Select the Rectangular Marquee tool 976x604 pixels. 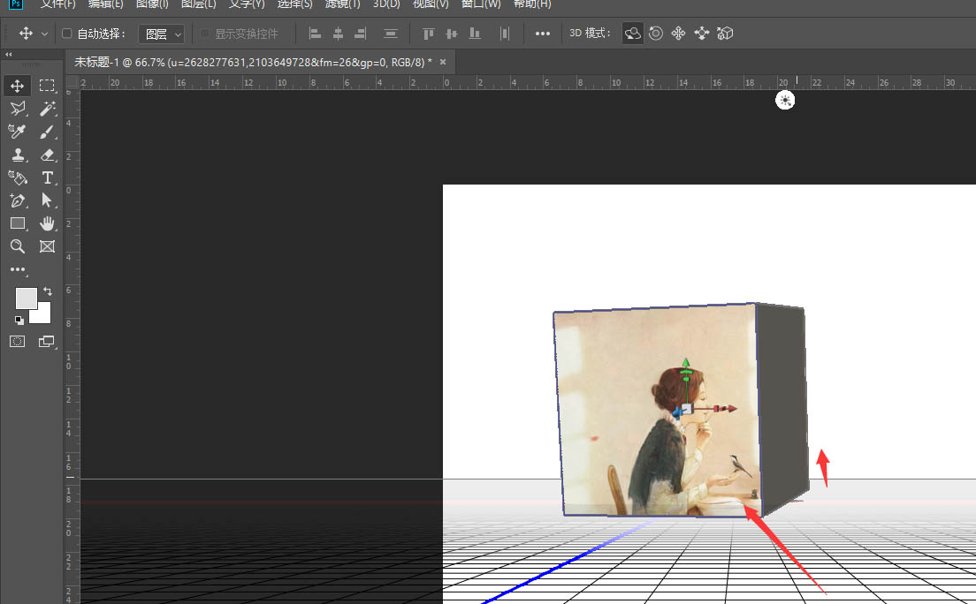coord(47,86)
